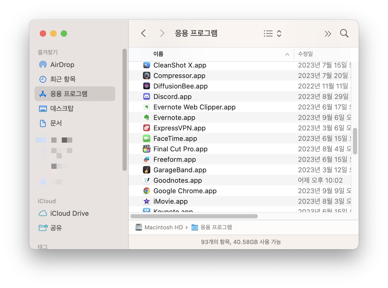The height and width of the screenshot is (288, 388).
Task: Click the Macintosh HD disk icon
Action: click(139, 227)
